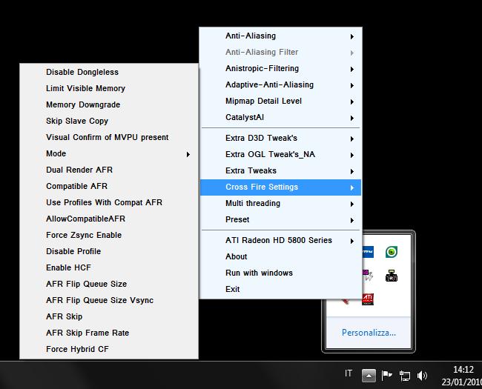Select the highlighted Cross Fire Settings entry
The height and width of the screenshot is (389, 482).
click(x=280, y=187)
